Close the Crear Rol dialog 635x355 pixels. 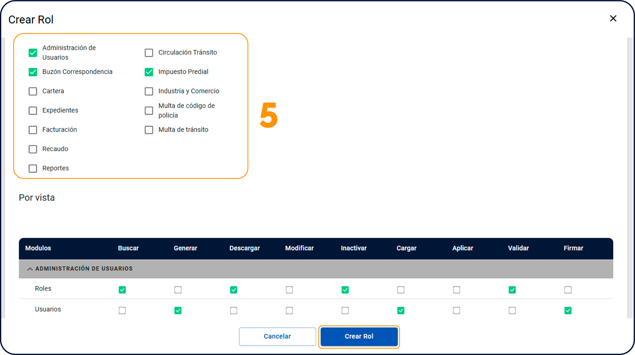tap(613, 18)
